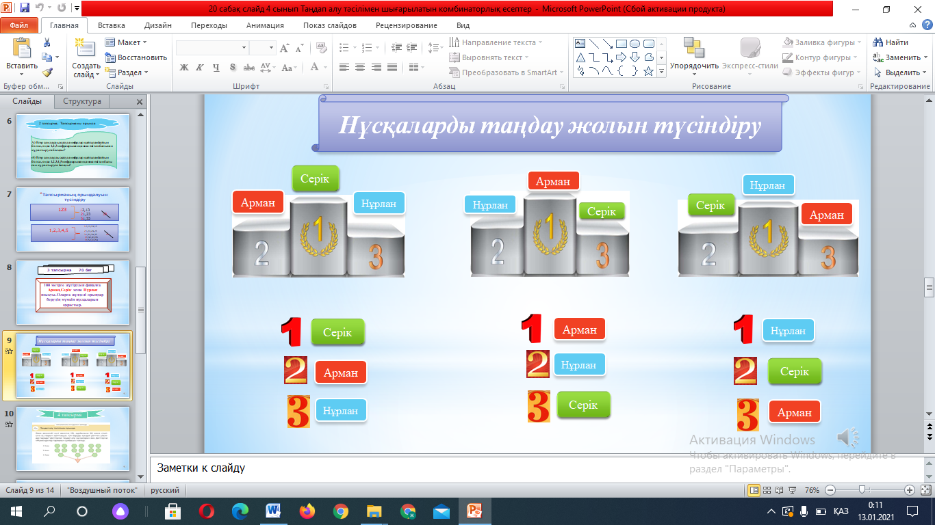Toggle text shadow S formatting
The width and height of the screenshot is (935, 525).
click(x=233, y=68)
